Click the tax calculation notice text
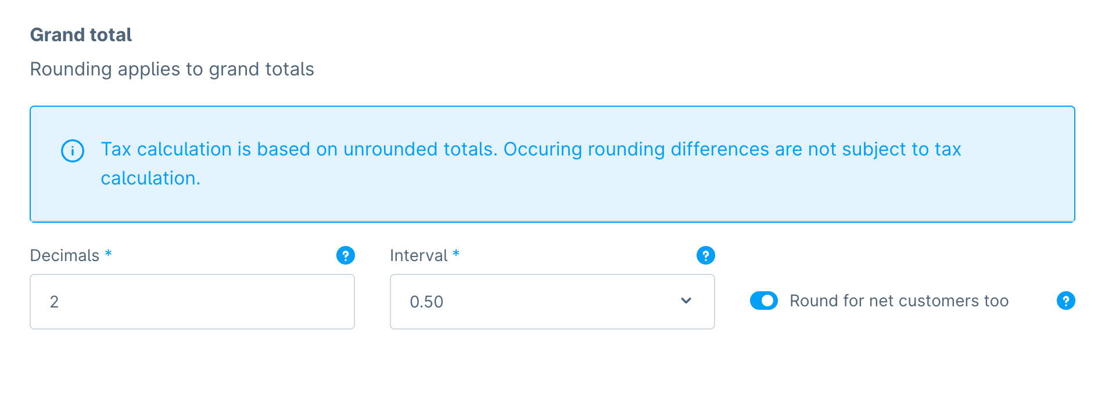 click(x=531, y=149)
